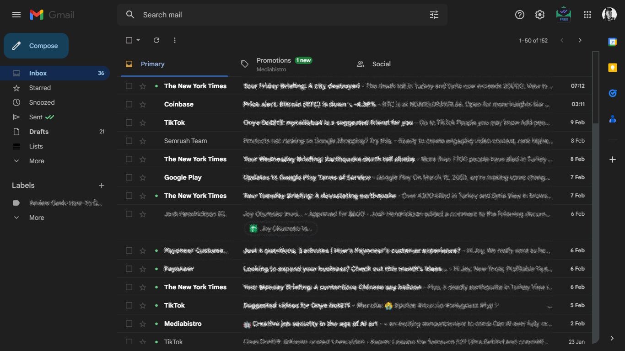The width and height of the screenshot is (625, 351).
Task: Select the checkbox on The New York Times email
Action: (129, 85)
